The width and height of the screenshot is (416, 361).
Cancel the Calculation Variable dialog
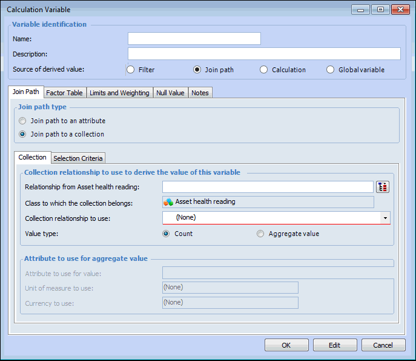pos(383,345)
